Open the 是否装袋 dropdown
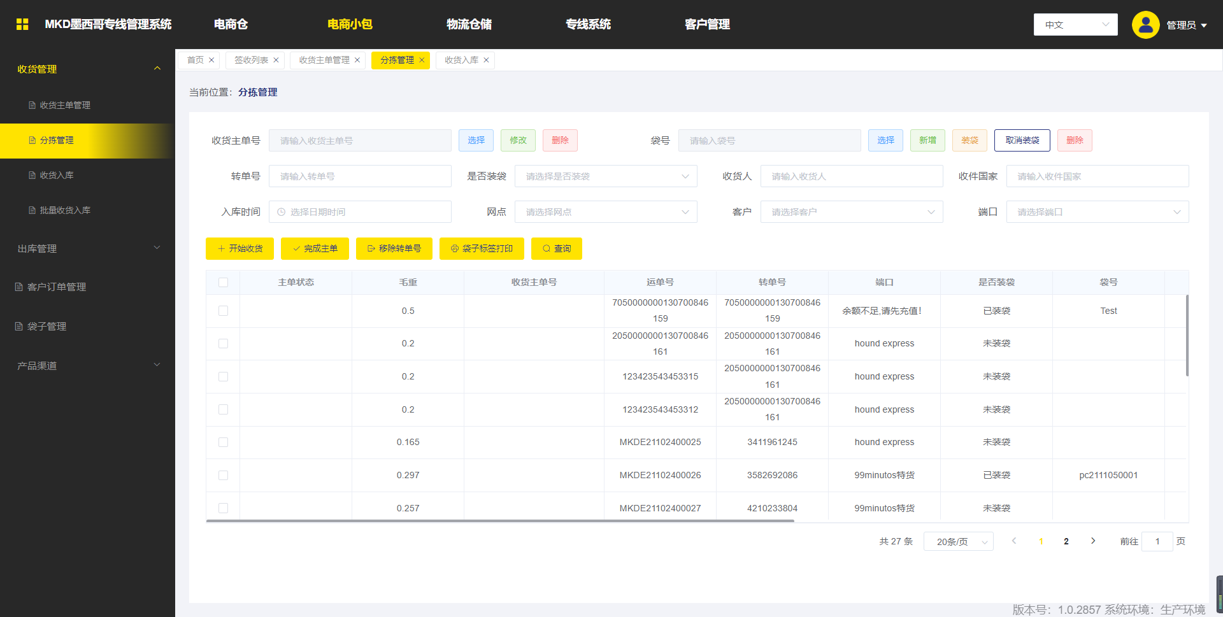This screenshot has width=1223, height=617. click(605, 176)
